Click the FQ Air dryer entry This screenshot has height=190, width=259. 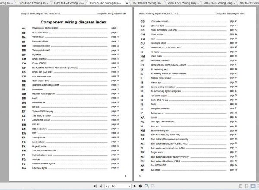point(70,159)
